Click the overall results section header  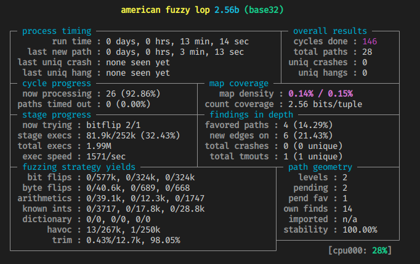(x=329, y=31)
